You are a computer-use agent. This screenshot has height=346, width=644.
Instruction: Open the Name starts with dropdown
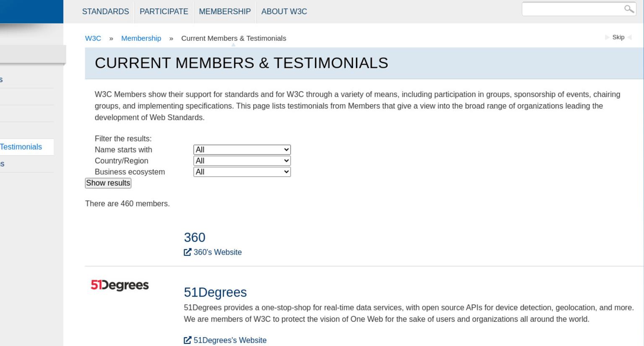(x=242, y=150)
